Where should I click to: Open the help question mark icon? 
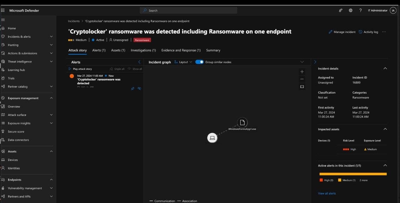click(x=361, y=10)
